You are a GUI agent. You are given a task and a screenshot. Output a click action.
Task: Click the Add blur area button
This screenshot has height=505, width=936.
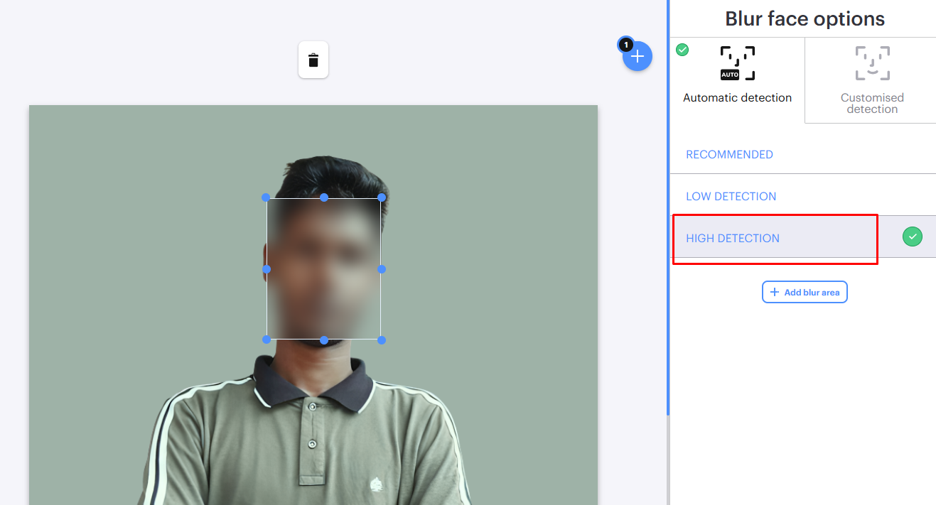coord(805,291)
